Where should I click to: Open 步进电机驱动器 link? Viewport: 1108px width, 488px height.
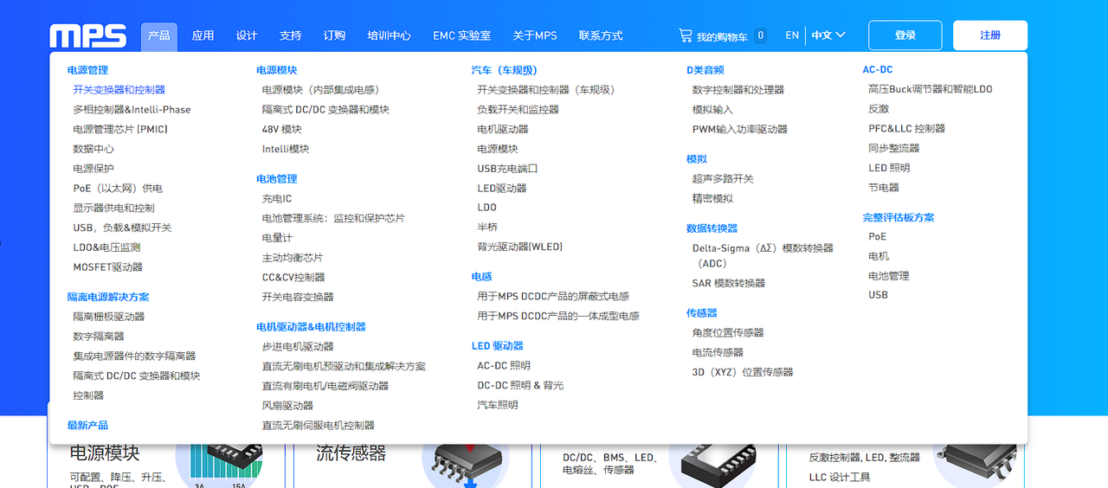298,347
